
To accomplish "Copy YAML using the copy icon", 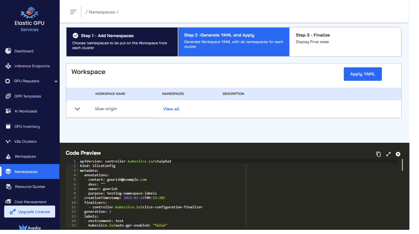I will tap(378, 154).
